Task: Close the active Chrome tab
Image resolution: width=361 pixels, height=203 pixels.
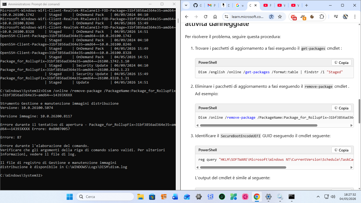Action: pyautogui.click(x=256, y=5)
